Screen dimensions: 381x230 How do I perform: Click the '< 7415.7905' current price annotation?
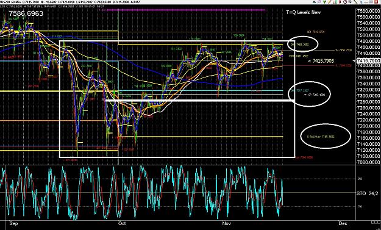[x=321, y=61]
